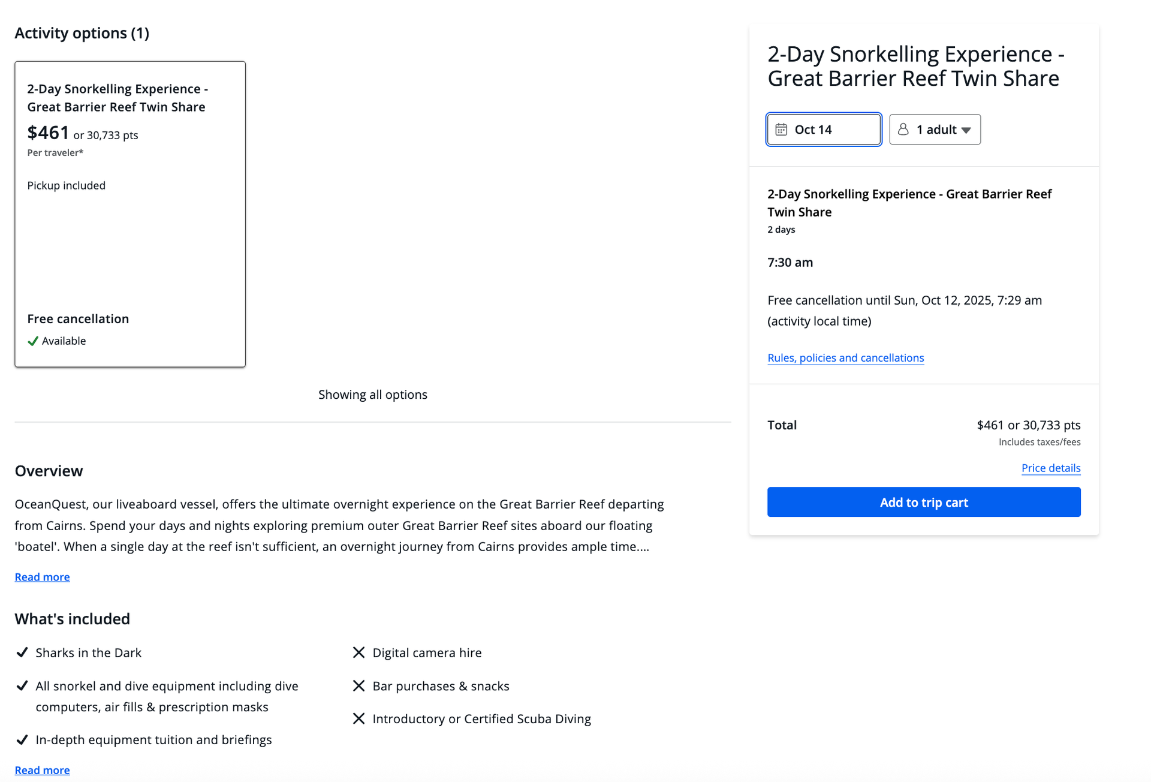
Task: Click the $461 price on option card
Action: pyautogui.click(x=48, y=133)
